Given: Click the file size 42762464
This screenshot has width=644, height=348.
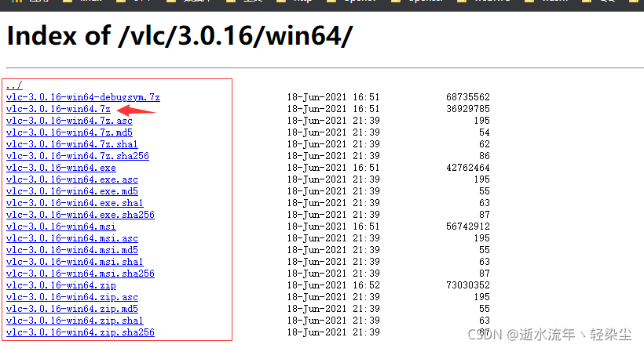Looking at the screenshot, I should pyautogui.click(x=468, y=168).
